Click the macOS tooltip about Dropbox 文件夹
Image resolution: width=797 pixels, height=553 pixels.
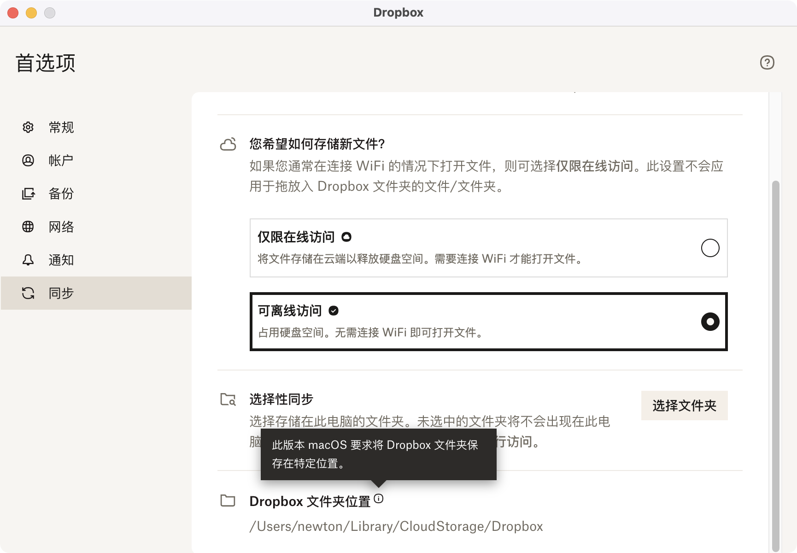coord(378,454)
